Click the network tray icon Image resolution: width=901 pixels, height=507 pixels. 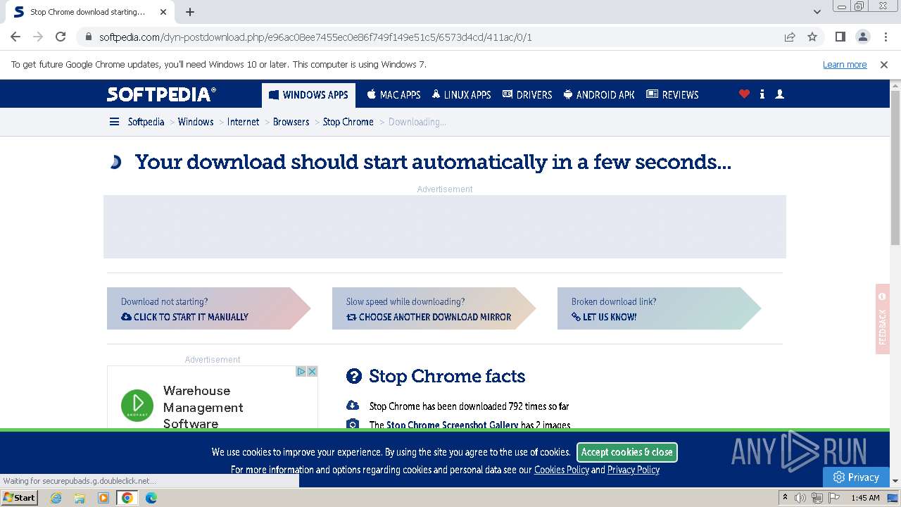817,498
